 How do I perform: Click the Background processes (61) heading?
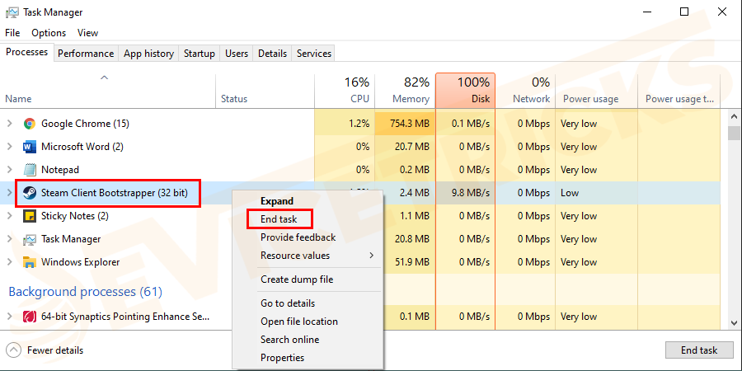[86, 292]
